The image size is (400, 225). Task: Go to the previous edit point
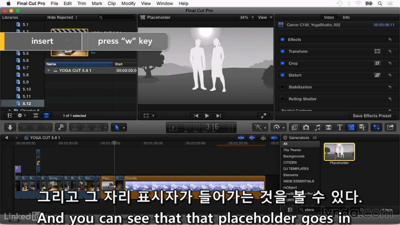click(196, 116)
